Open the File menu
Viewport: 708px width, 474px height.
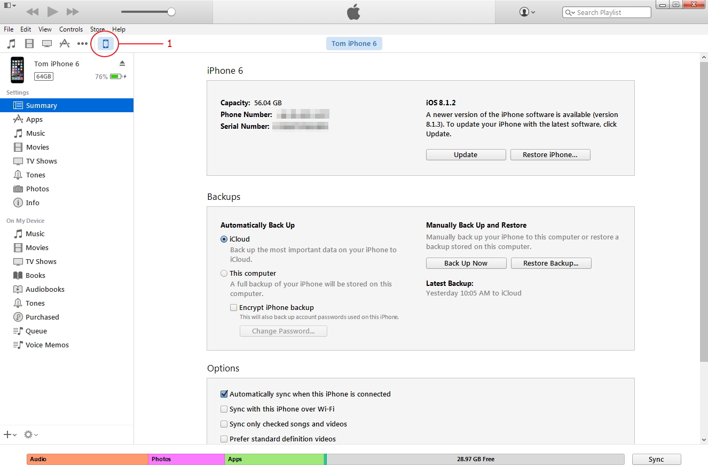pyautogui.click(x=9, y=29)
